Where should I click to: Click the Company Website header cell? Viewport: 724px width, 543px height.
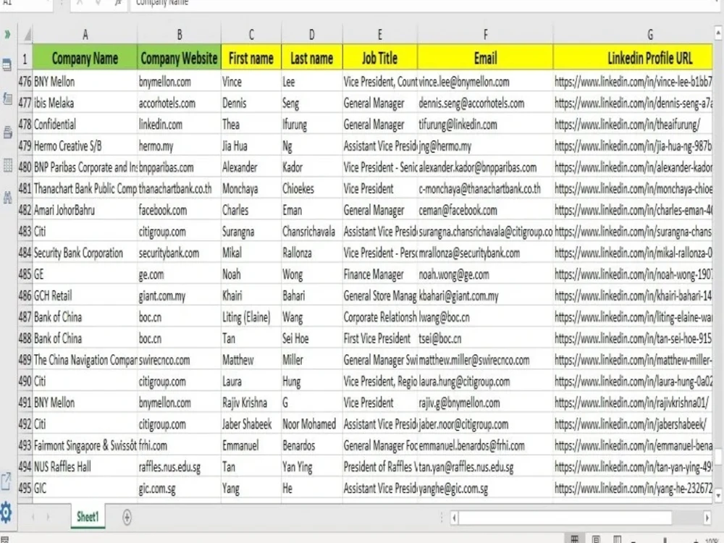(x=179, y=58)
